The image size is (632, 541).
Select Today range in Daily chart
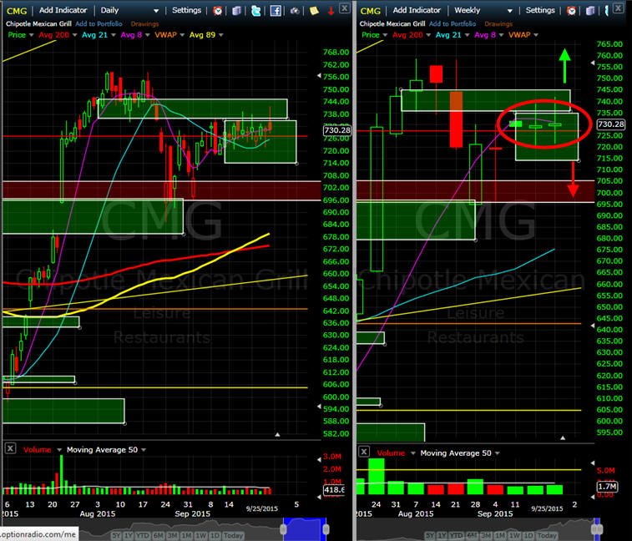click(233, 535)
